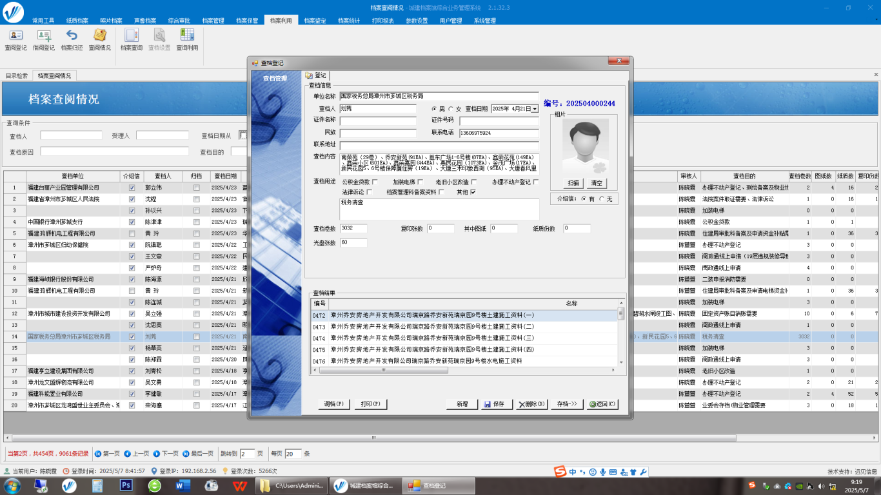Check the 老旧小区改造 checkbox
The width and height of the screenshot is (881, 495).
coord(474,182)
